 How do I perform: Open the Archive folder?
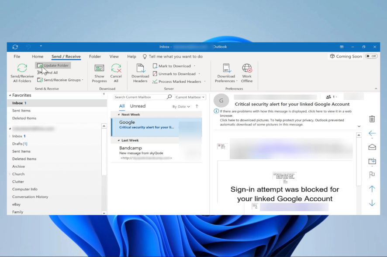tap(18, 166)
